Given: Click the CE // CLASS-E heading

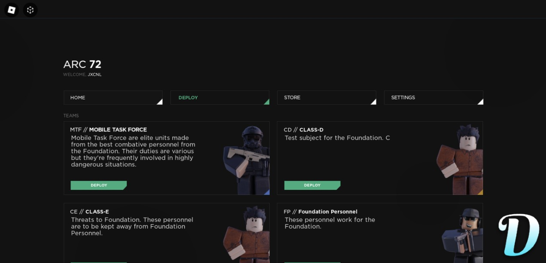Looking at the screenshot, I should [x=90, y=212].
